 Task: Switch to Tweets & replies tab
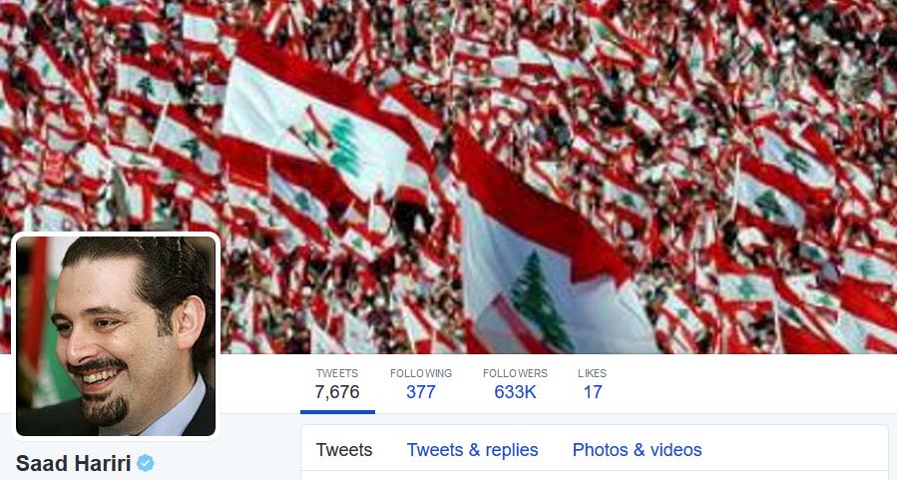(x=473, y=450)
